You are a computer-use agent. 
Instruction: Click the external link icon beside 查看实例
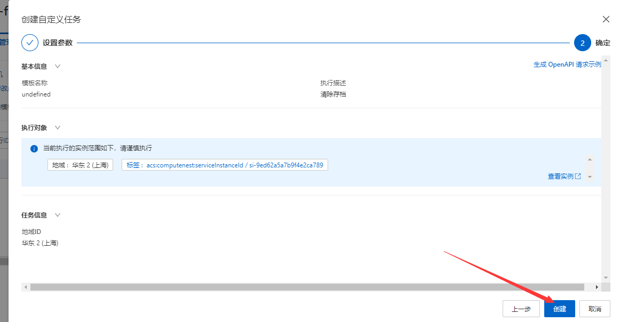pyautogui.click(x=578, y=176)
